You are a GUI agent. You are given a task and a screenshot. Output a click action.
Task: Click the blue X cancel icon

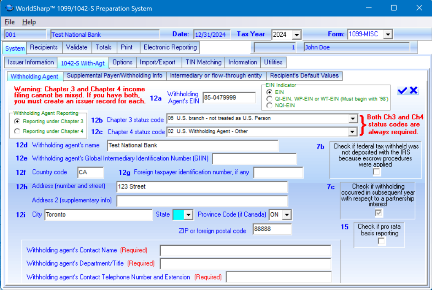[x=413, y=90]
